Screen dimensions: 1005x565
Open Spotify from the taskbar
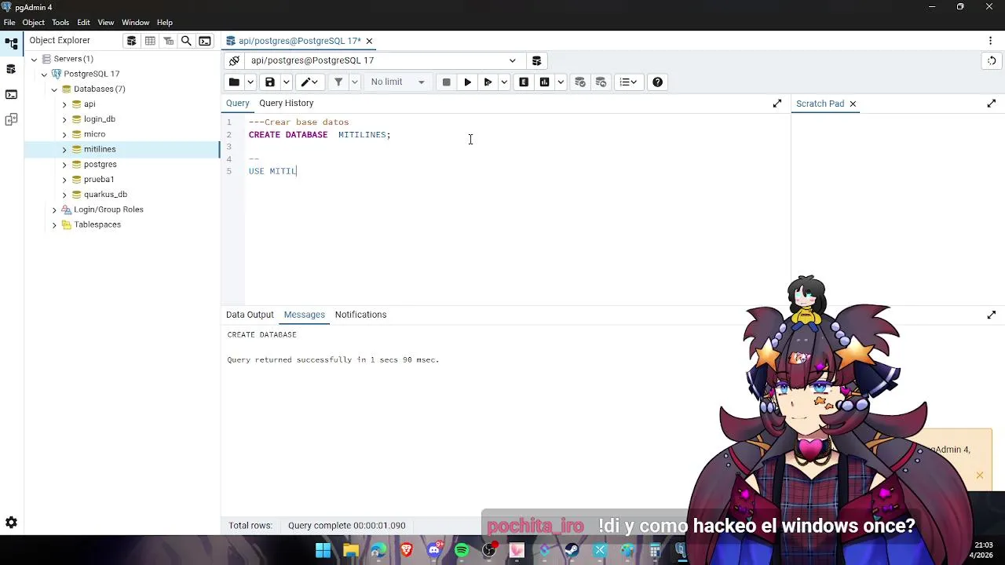tap(462, 551)
